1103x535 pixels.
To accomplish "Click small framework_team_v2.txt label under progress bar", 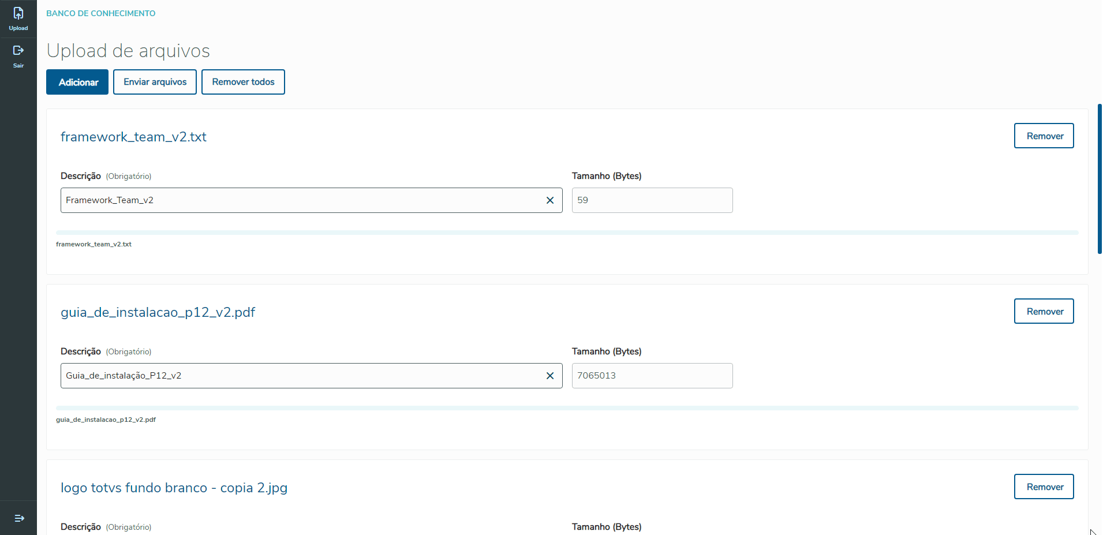I will click(94, 244).
